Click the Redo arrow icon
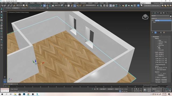The height and width of the screenshot is (96, 172). [x=5, y=5]
